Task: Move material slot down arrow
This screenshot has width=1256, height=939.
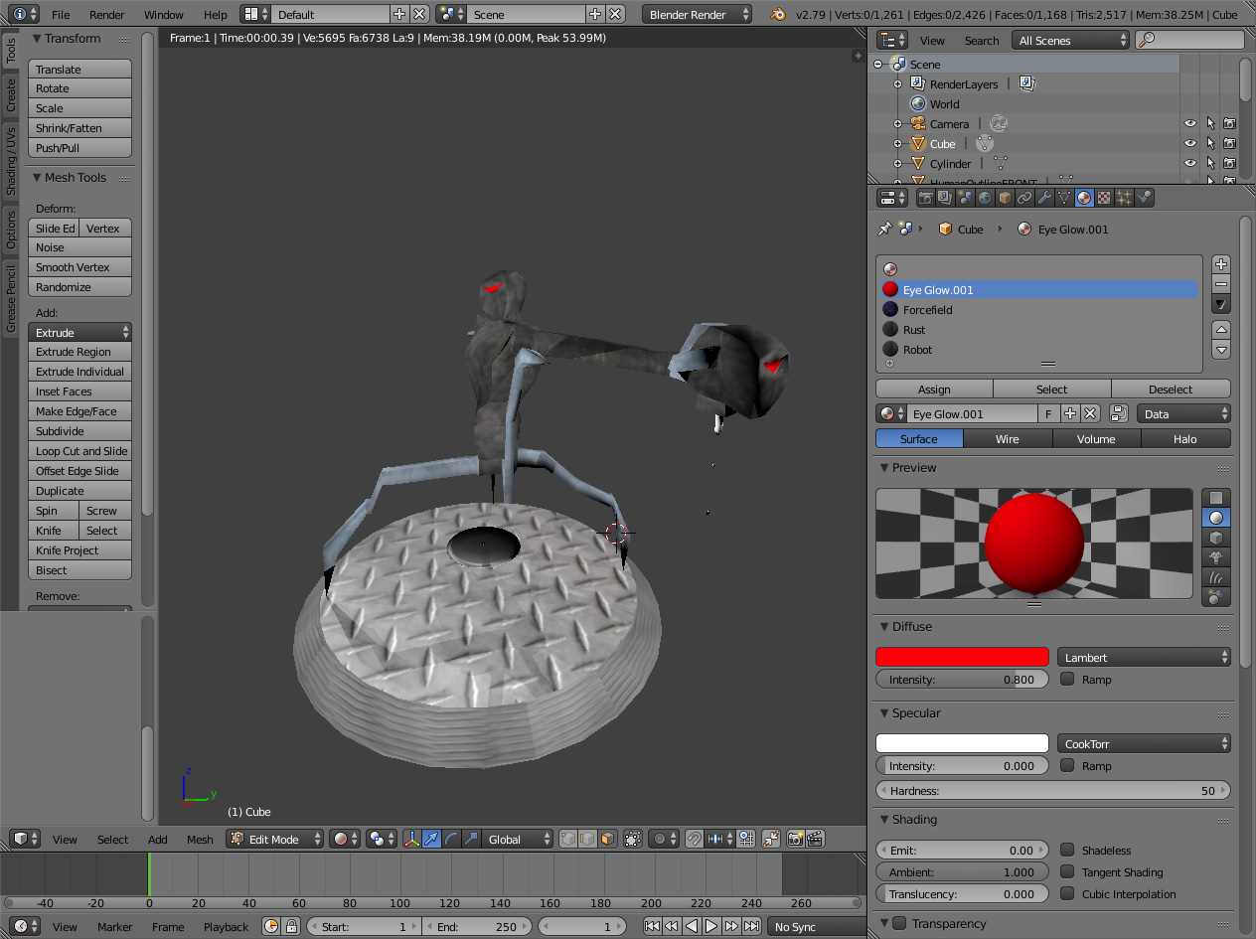Action: coord(1221,349)
